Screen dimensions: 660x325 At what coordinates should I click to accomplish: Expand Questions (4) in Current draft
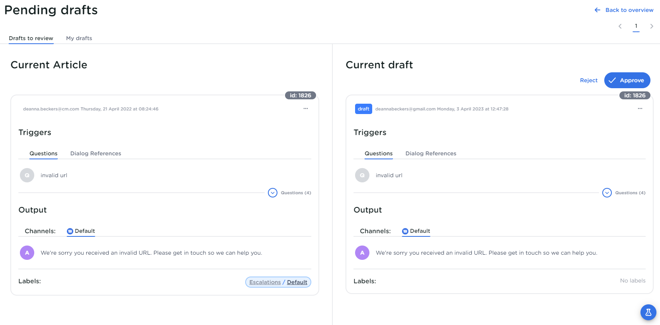point(607,193)
